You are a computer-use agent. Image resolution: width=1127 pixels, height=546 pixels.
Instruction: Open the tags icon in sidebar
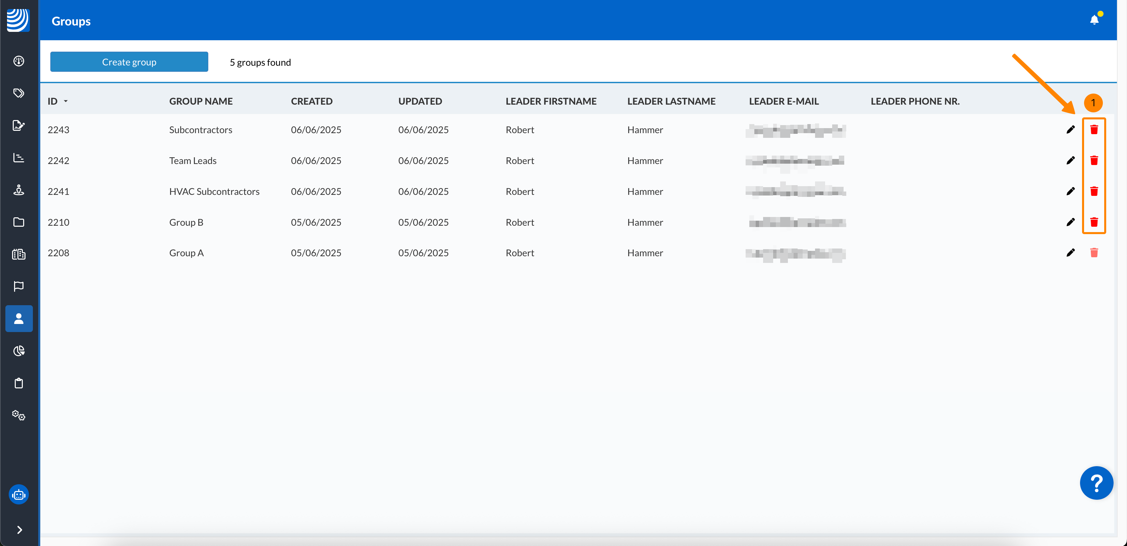[19, 93]
